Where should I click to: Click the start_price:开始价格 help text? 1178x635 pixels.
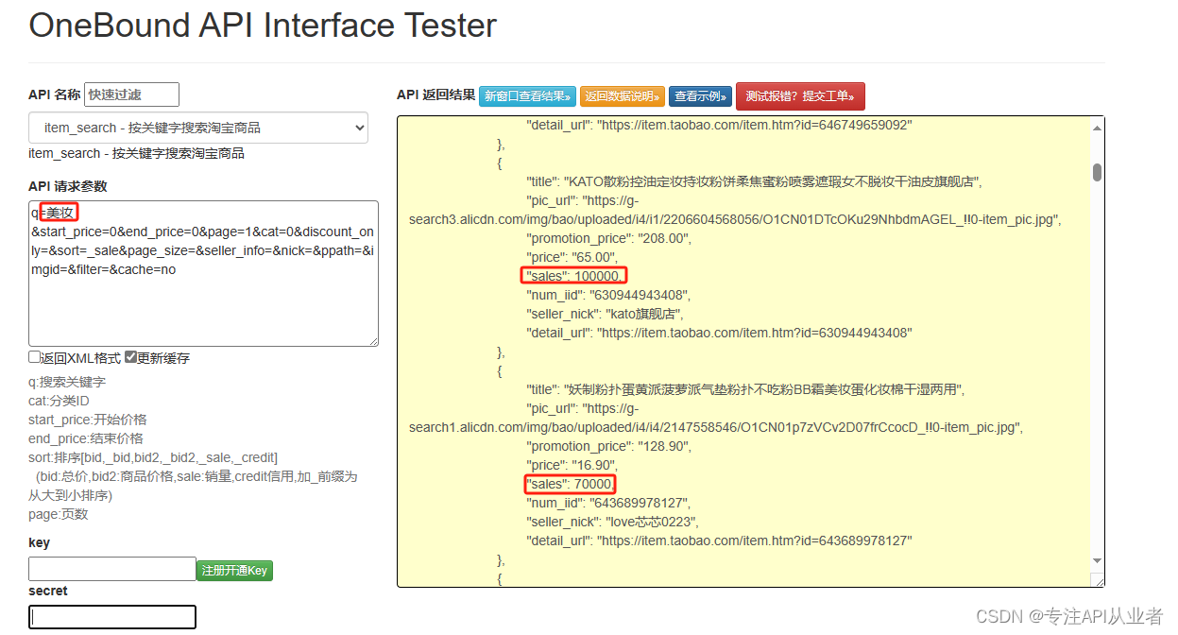[88, 420]
